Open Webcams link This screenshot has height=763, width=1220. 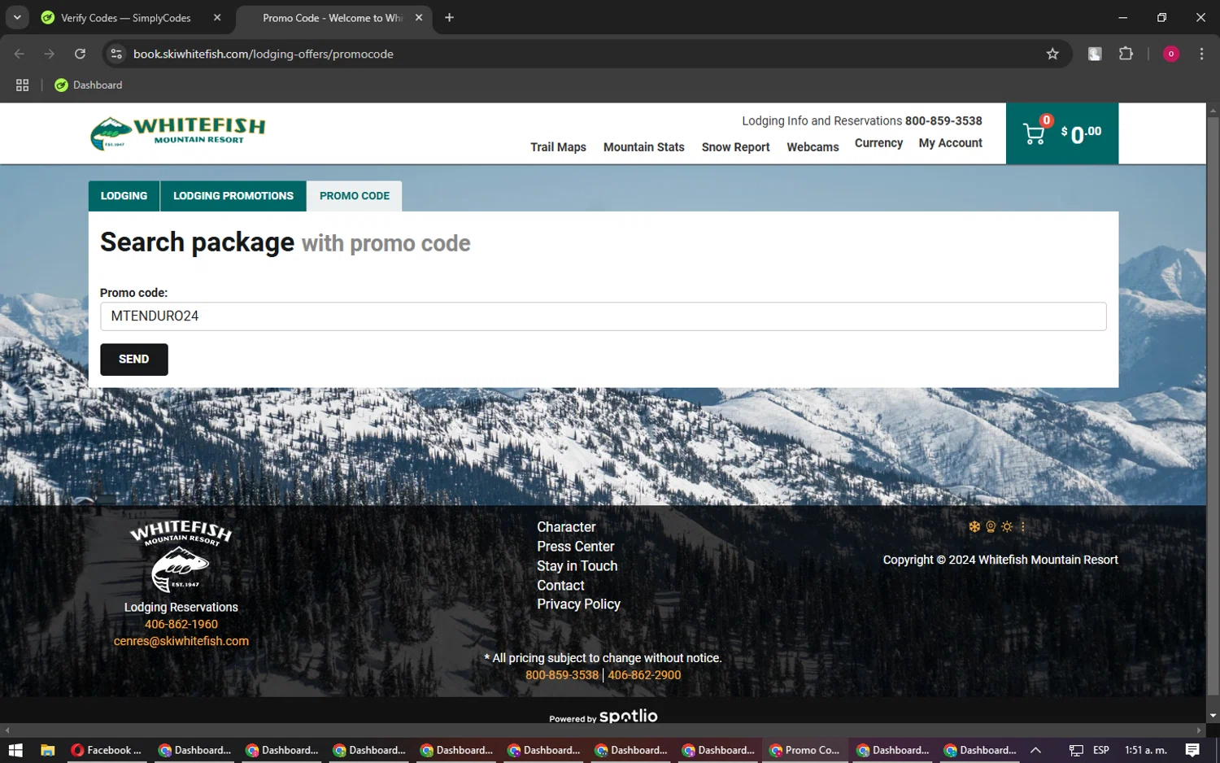coord(813,147)
